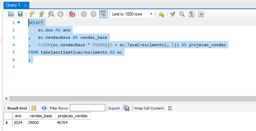Click the editor horizontal scrollbar track
The height and width of the screenshot is (131, 256).
point(132,99)
